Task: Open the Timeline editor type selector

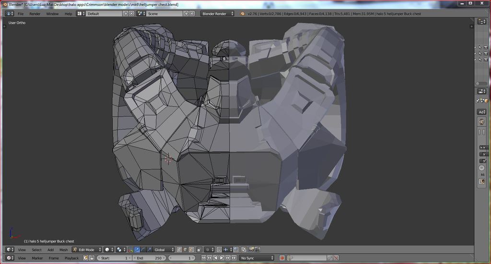Action: [x=10, y=258]
